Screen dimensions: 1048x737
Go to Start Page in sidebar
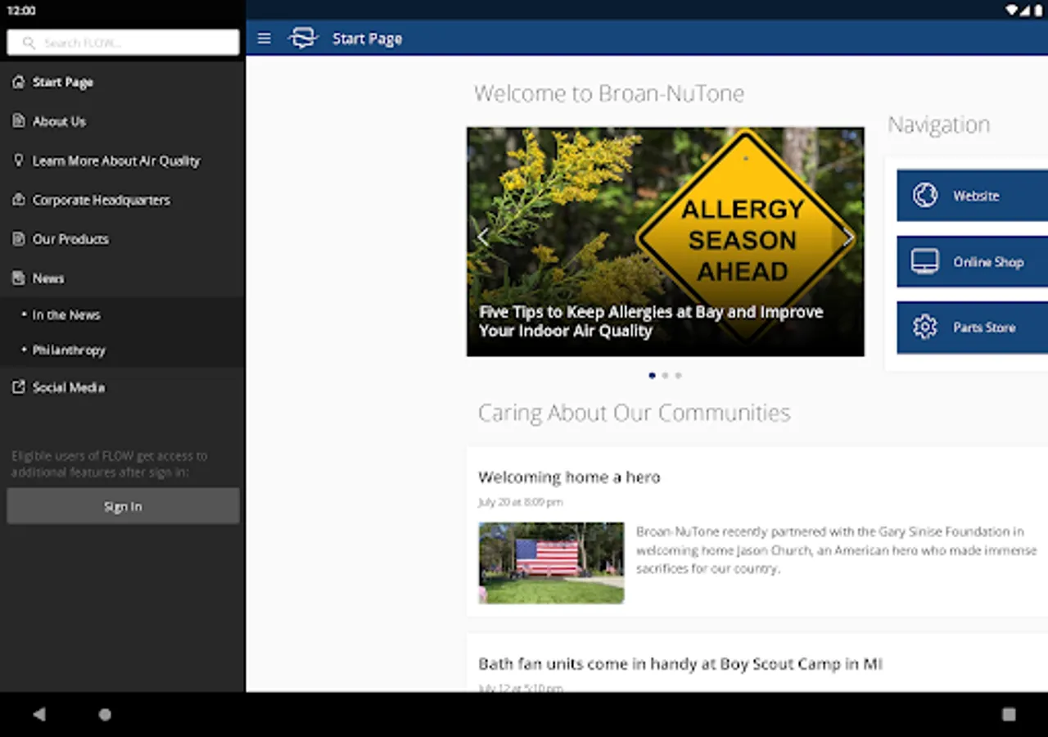(x=123, y=82)
